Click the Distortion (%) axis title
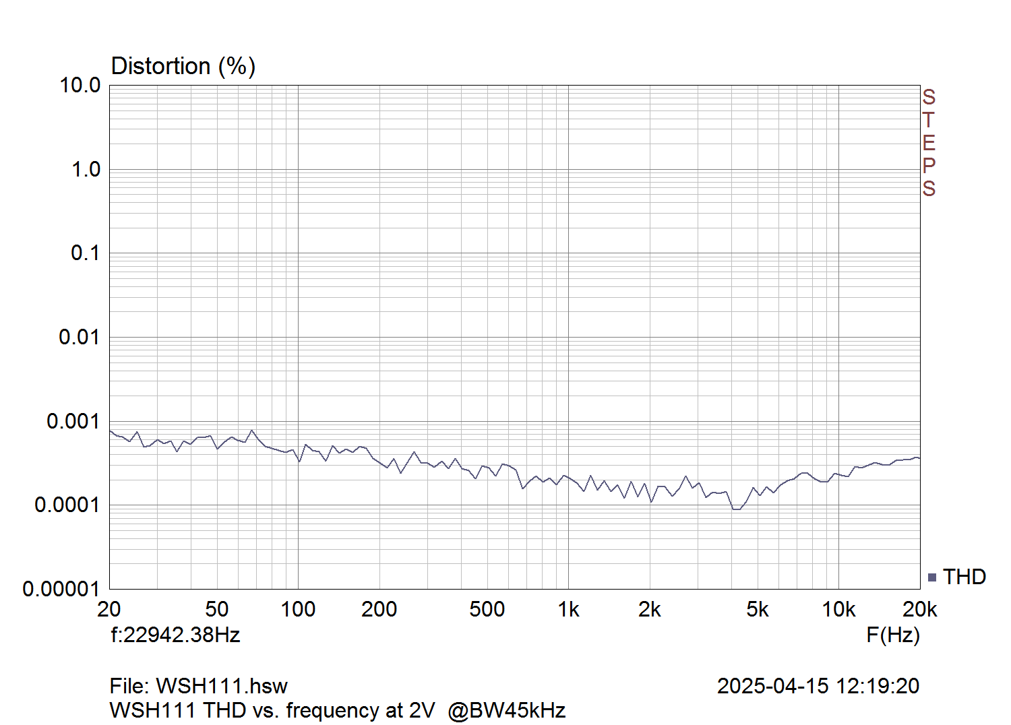The image size is (1011, 725). tap(183, 66)
